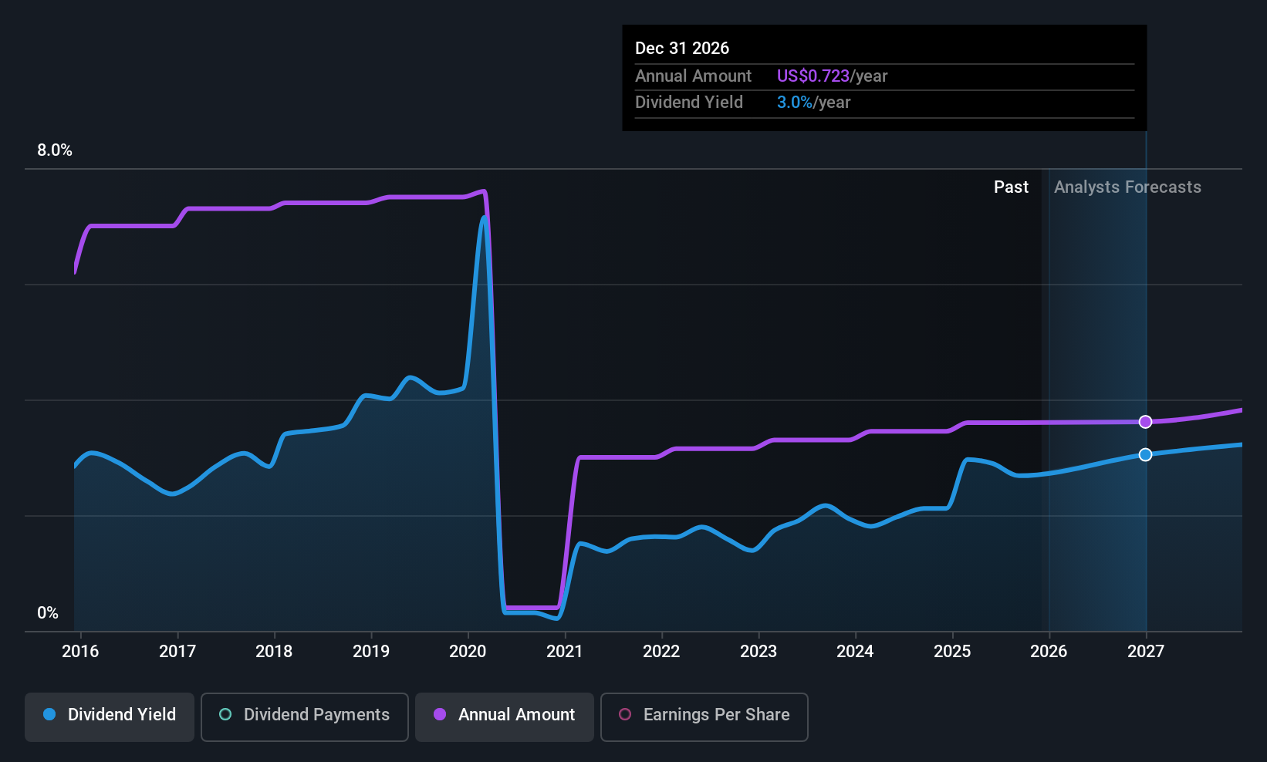This screenshot has height=762, width=1267.
Task: Toggle the Annual Amount legend series
Action: point(505,716)
